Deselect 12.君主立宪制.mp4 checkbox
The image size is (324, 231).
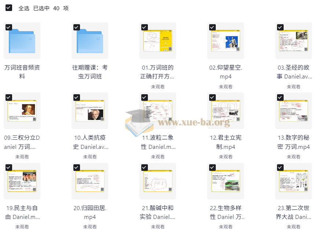coord(212,98)
